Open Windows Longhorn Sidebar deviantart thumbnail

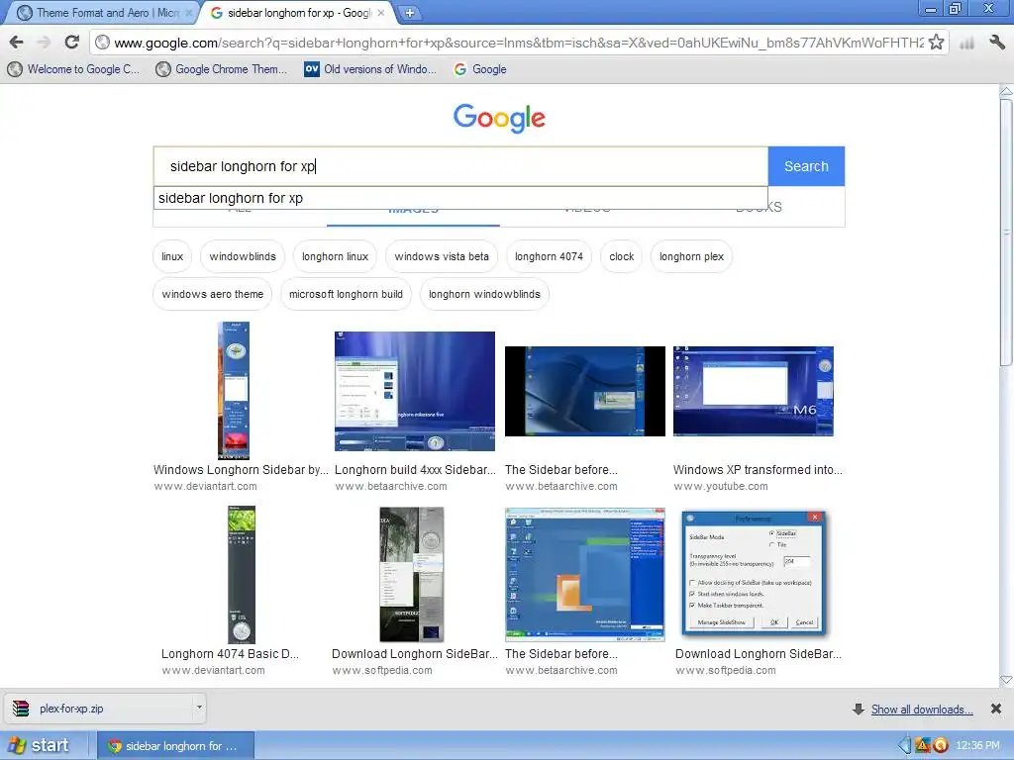coord(234,390)
